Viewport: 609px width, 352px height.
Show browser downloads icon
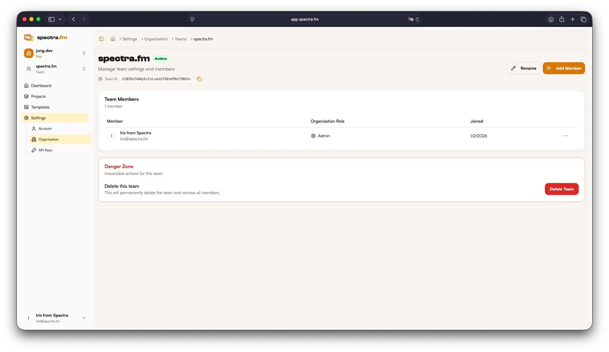point(551,19)
